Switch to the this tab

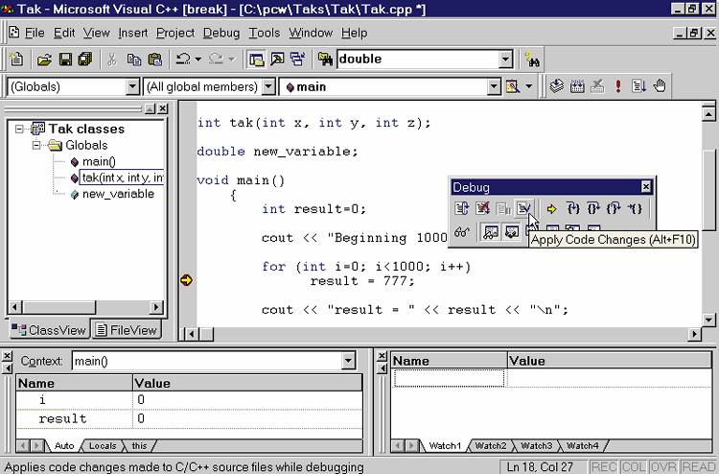(139, 445)
